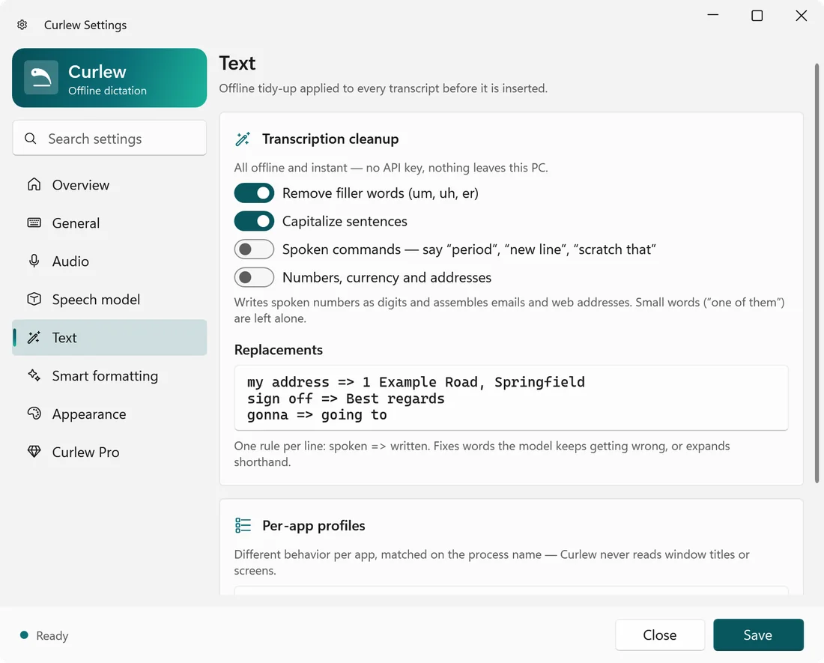The height and width of the screenshot is (663, 824).
Task: Select the Text sidebar item
Action: tap(109, 337)
